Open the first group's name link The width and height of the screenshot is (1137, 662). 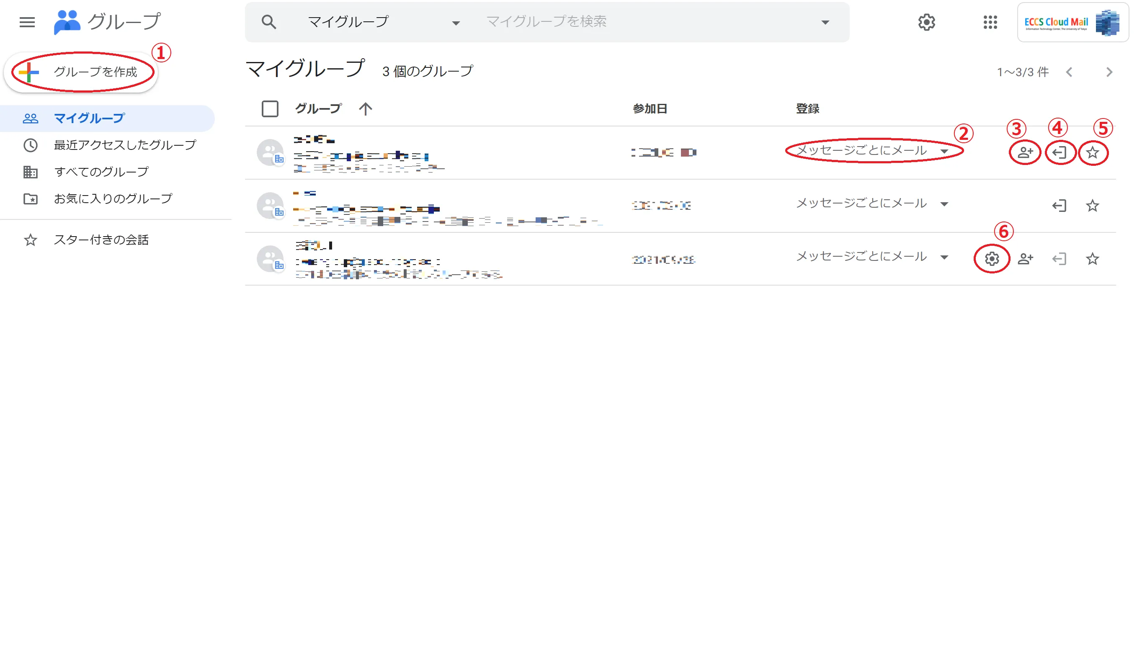pyautogui.click(x=314, y=139)
